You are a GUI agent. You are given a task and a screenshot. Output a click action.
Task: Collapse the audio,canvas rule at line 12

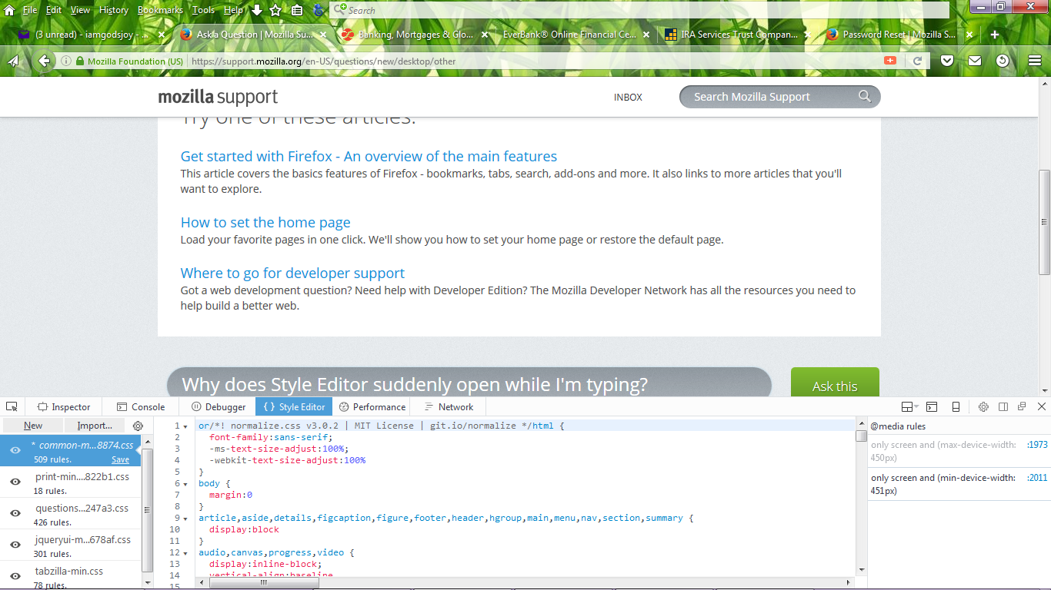click(185, 553)
